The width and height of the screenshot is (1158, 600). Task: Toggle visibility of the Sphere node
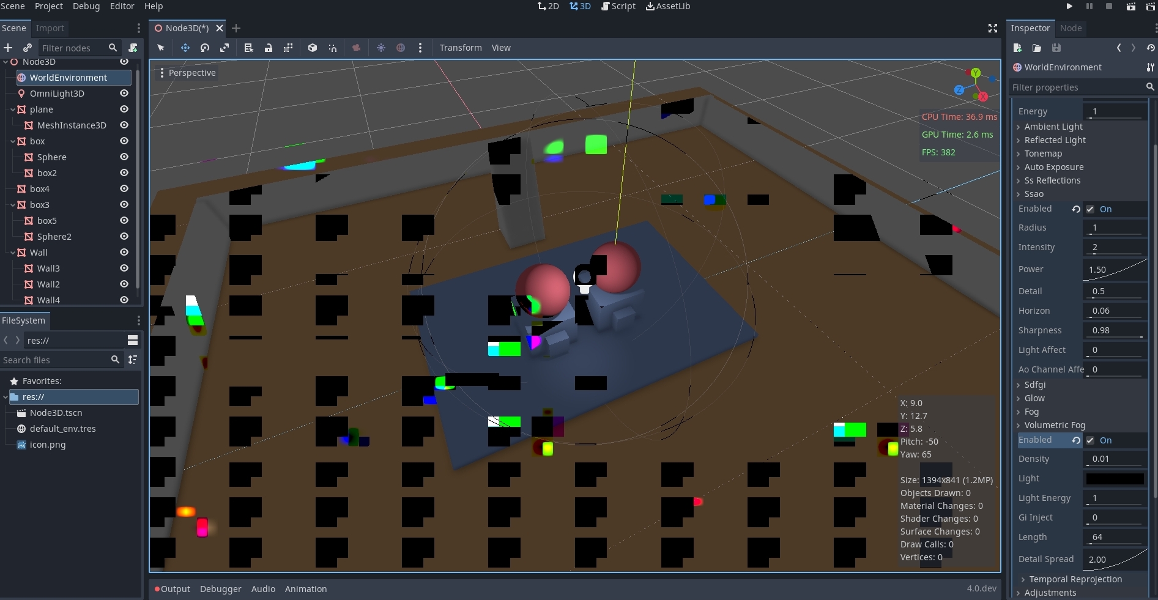coord(124,157)
